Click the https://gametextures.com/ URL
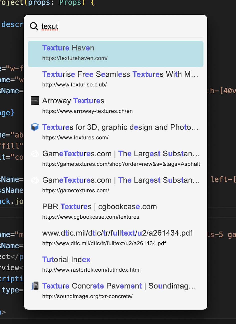Image resolution: width=236 pixels, height=324 pixels. pos(76,190)
